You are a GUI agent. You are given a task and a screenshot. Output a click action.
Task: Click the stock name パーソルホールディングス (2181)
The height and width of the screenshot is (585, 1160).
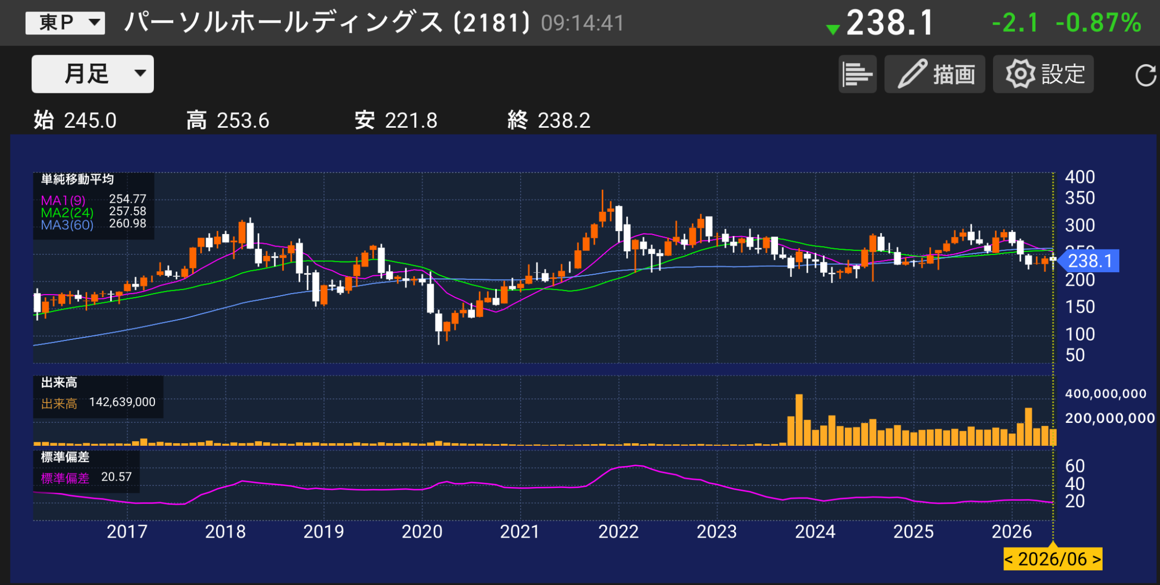click(327, 23)
